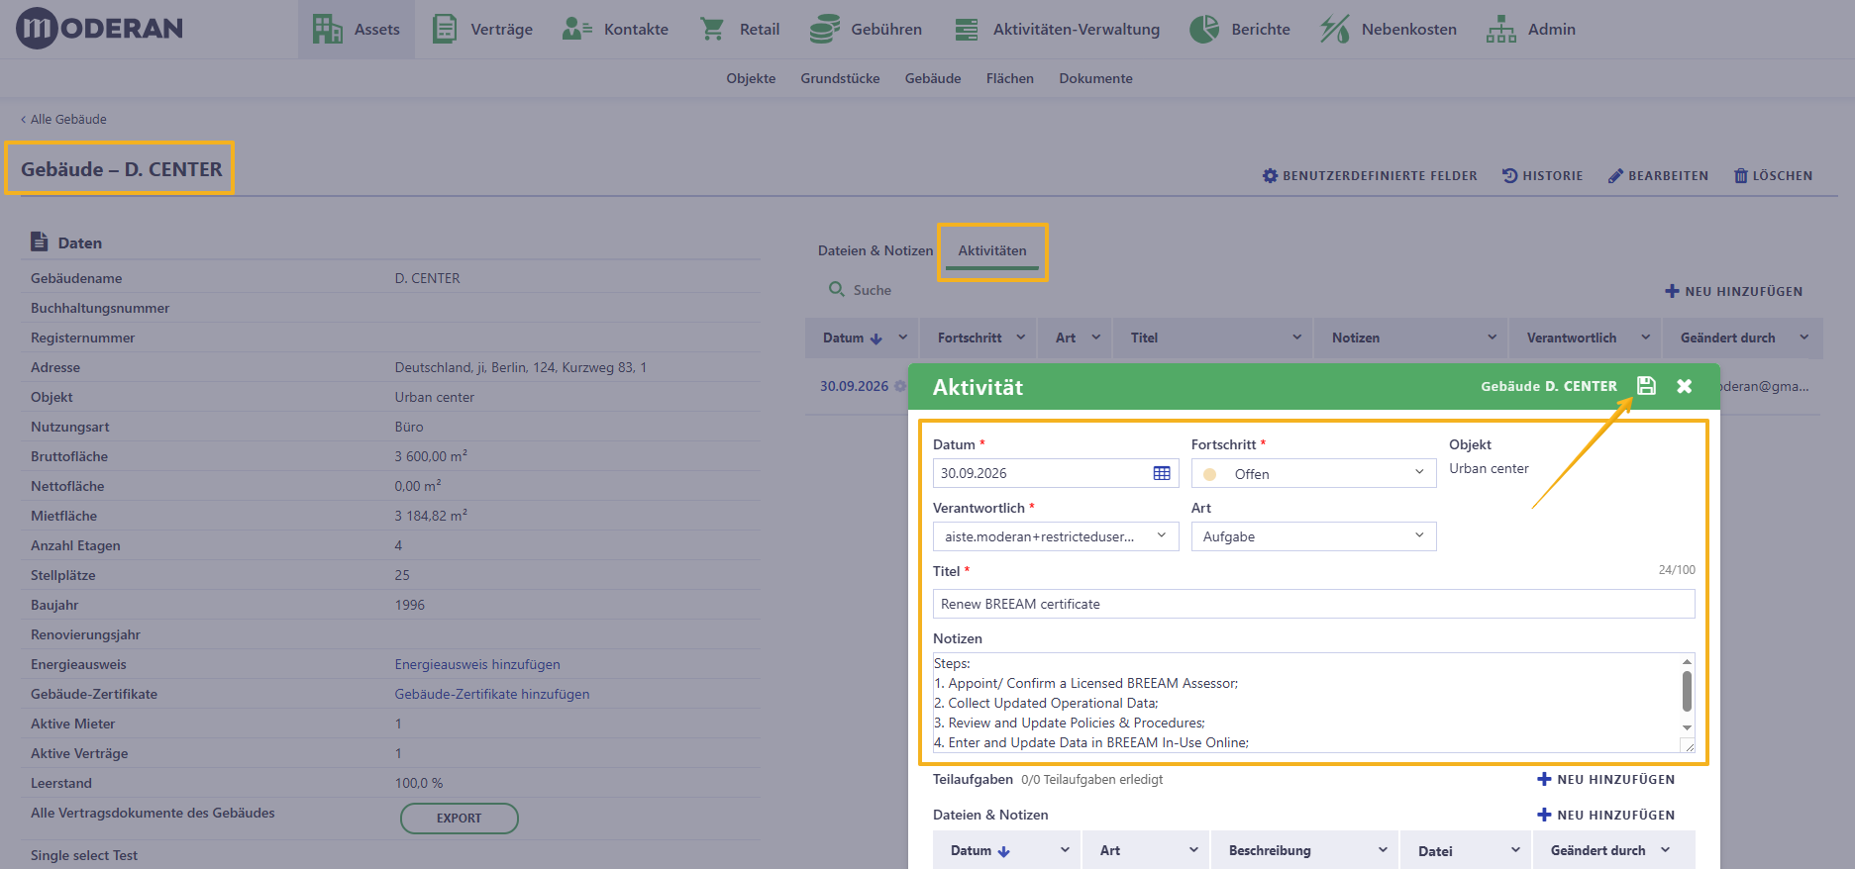Viewport: 1855px width, 869px height.
Task: Click the Suche search field
Action: (x=873, y=290)
